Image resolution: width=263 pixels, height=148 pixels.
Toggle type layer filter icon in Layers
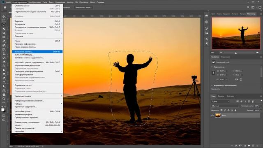(x=245, y=102)
